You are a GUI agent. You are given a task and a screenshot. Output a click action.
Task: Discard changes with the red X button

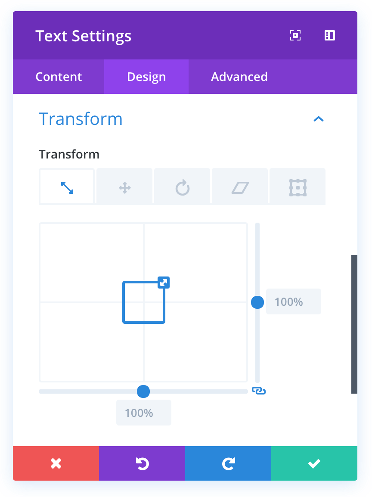coord(56,463)
